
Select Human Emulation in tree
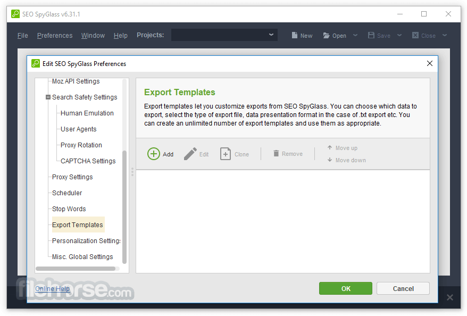[87, 113]
